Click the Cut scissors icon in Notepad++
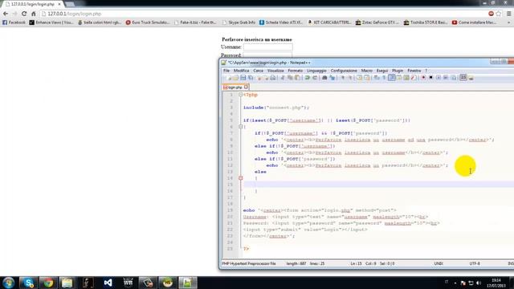 tap(282, 78)
